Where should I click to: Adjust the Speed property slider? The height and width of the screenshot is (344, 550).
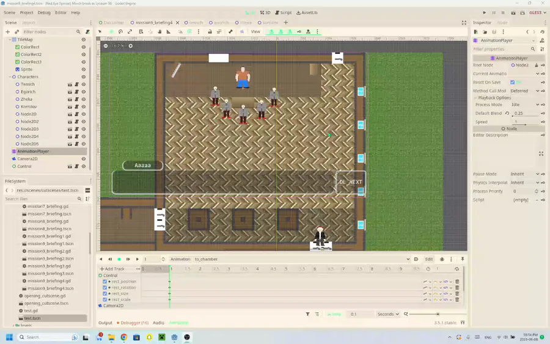click(x=525, y=125)
